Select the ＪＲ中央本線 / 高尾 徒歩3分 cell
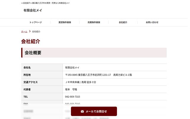The image size is (190, 119). [x=80, y=82]
